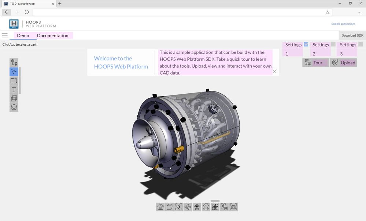This screenshot has height=221, width=366.
Task: Click the "Settings 2" label text
Action: [x=321, y=49]
